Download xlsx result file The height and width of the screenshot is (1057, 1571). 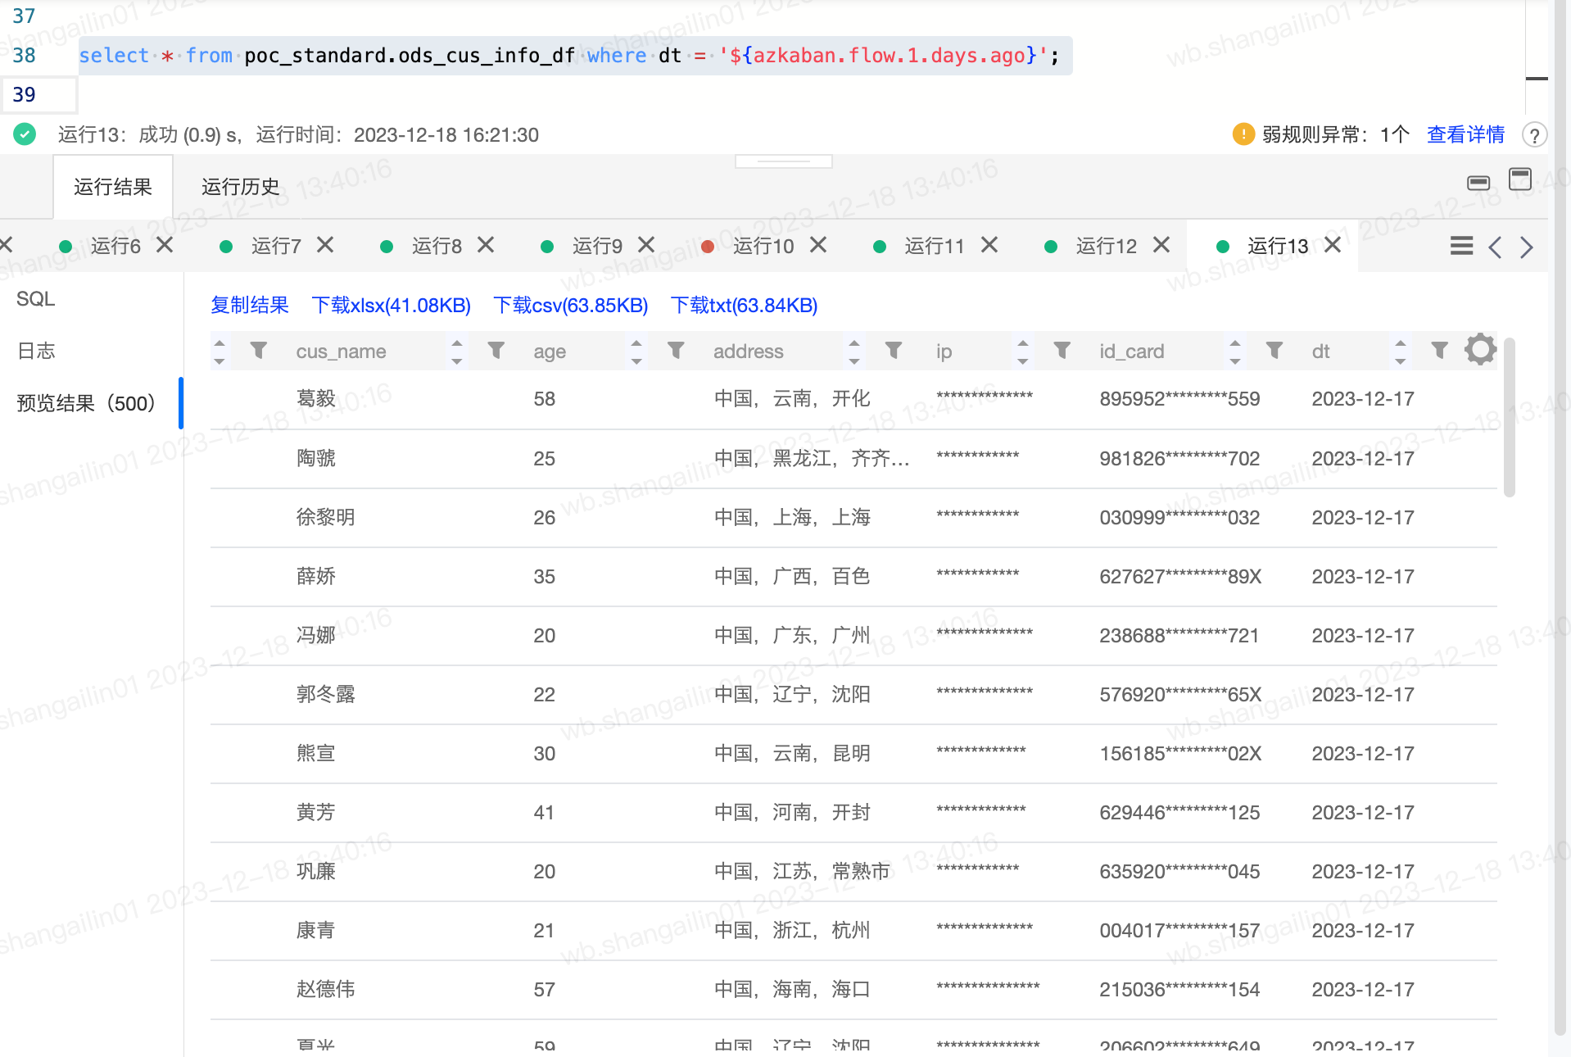pos(392,305)
